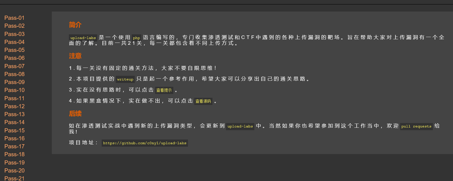This screenshot has height=181, width=453.
Task: Open the Pass-17 challenge
Action: tap(14, 146)
